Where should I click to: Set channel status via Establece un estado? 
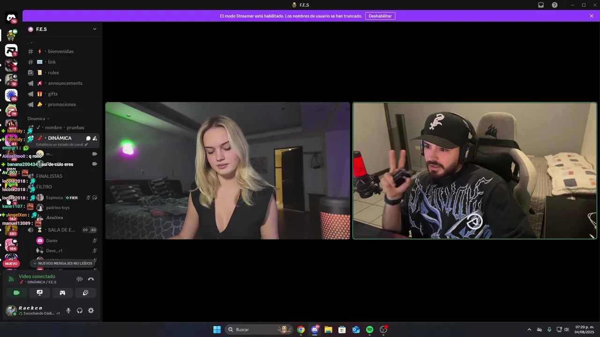[61, 145]
